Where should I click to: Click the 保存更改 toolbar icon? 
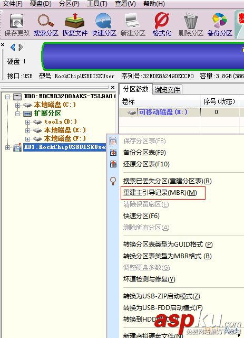click(x=16, y=21)
